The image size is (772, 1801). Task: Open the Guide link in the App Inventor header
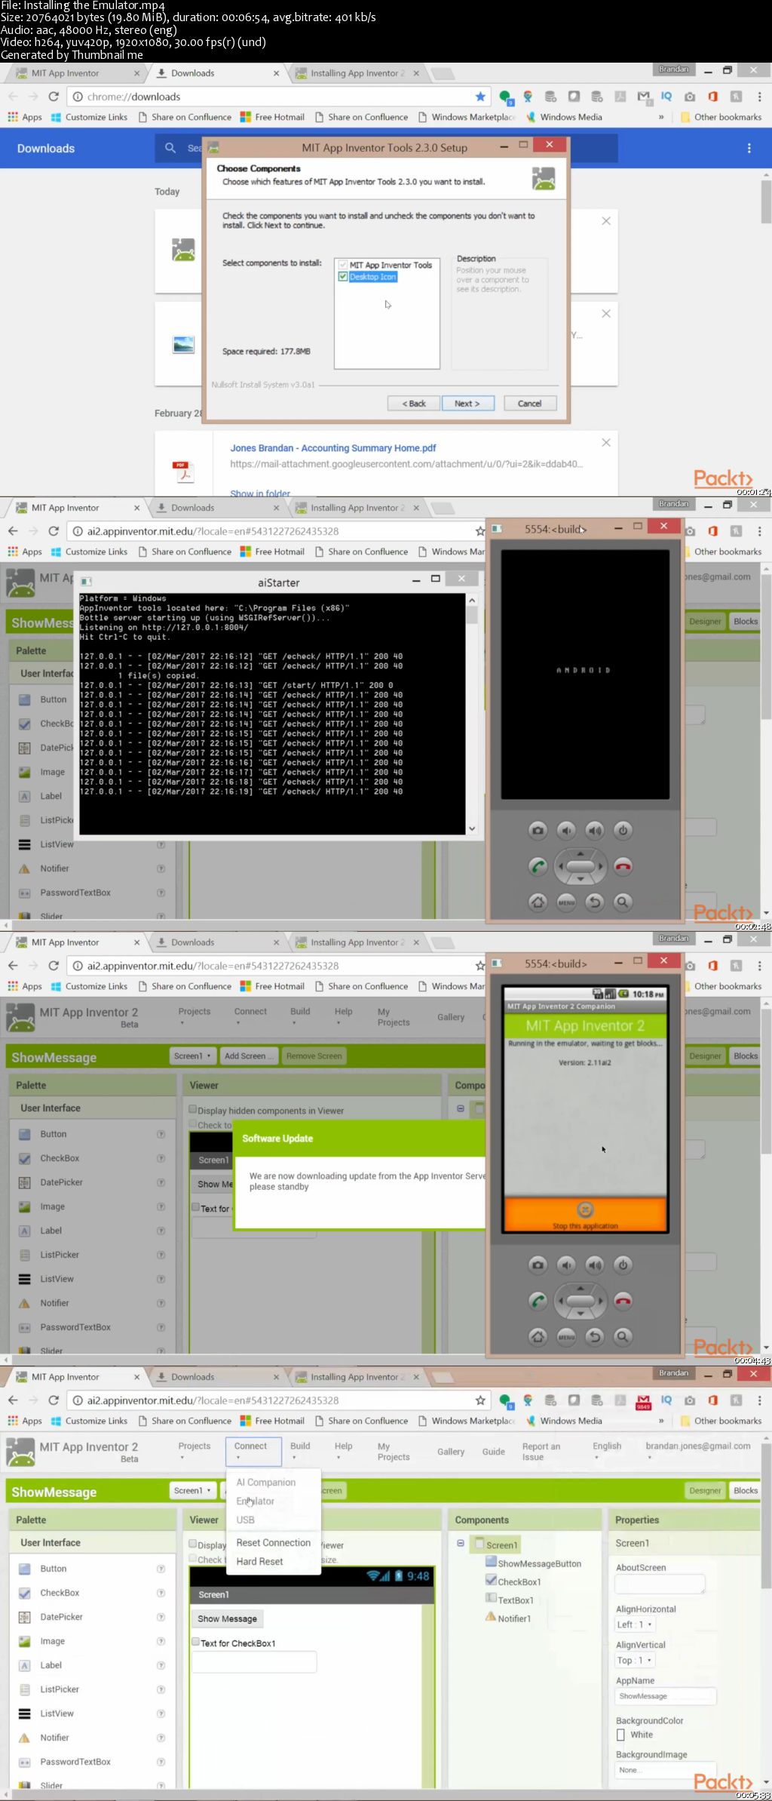(x=493, y=1451)
